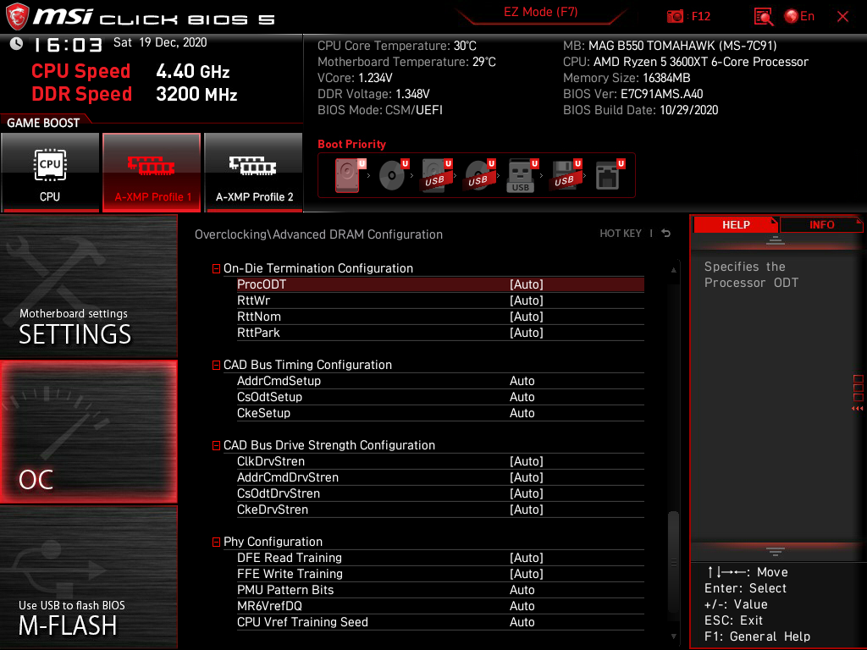This screenshot has height=650, width=867.
Task: Open the RttPark [Auto] value dropdown
Action: (527, 332)
